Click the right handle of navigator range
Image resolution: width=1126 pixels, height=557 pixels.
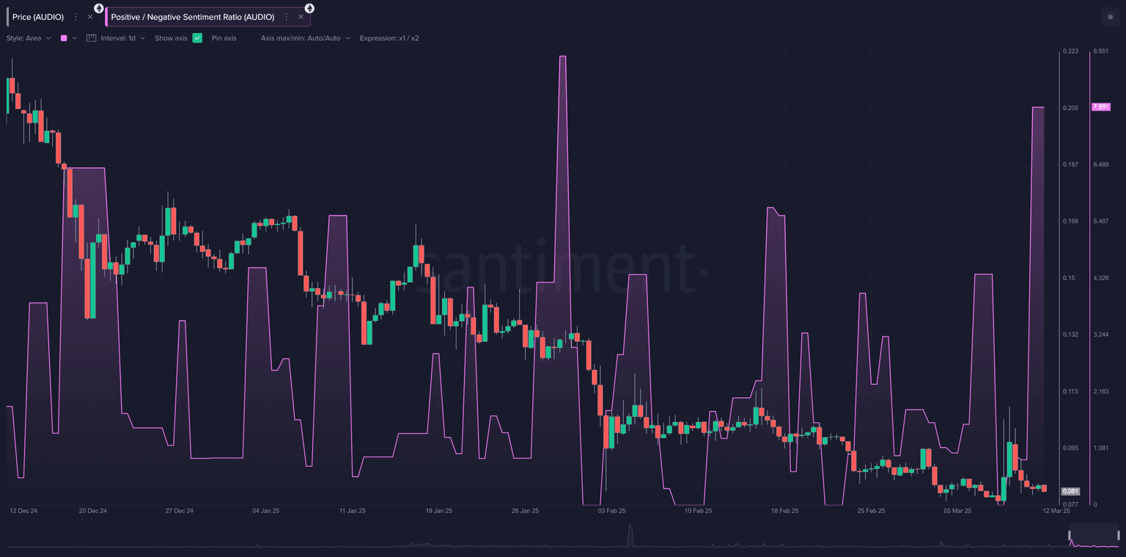1118,536
